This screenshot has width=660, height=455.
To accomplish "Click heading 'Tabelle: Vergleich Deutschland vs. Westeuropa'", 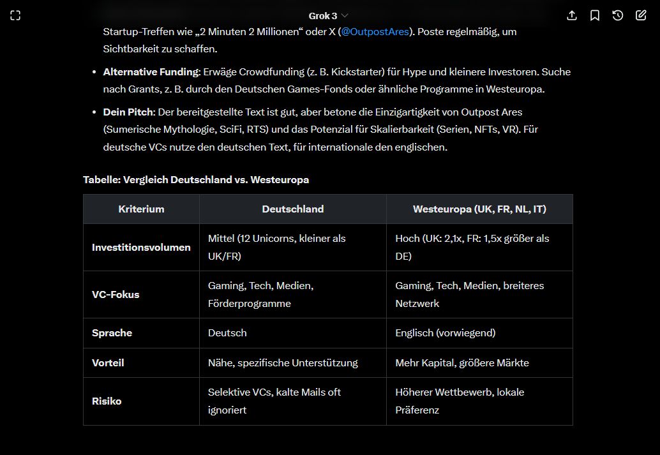I will click(196, 180).
